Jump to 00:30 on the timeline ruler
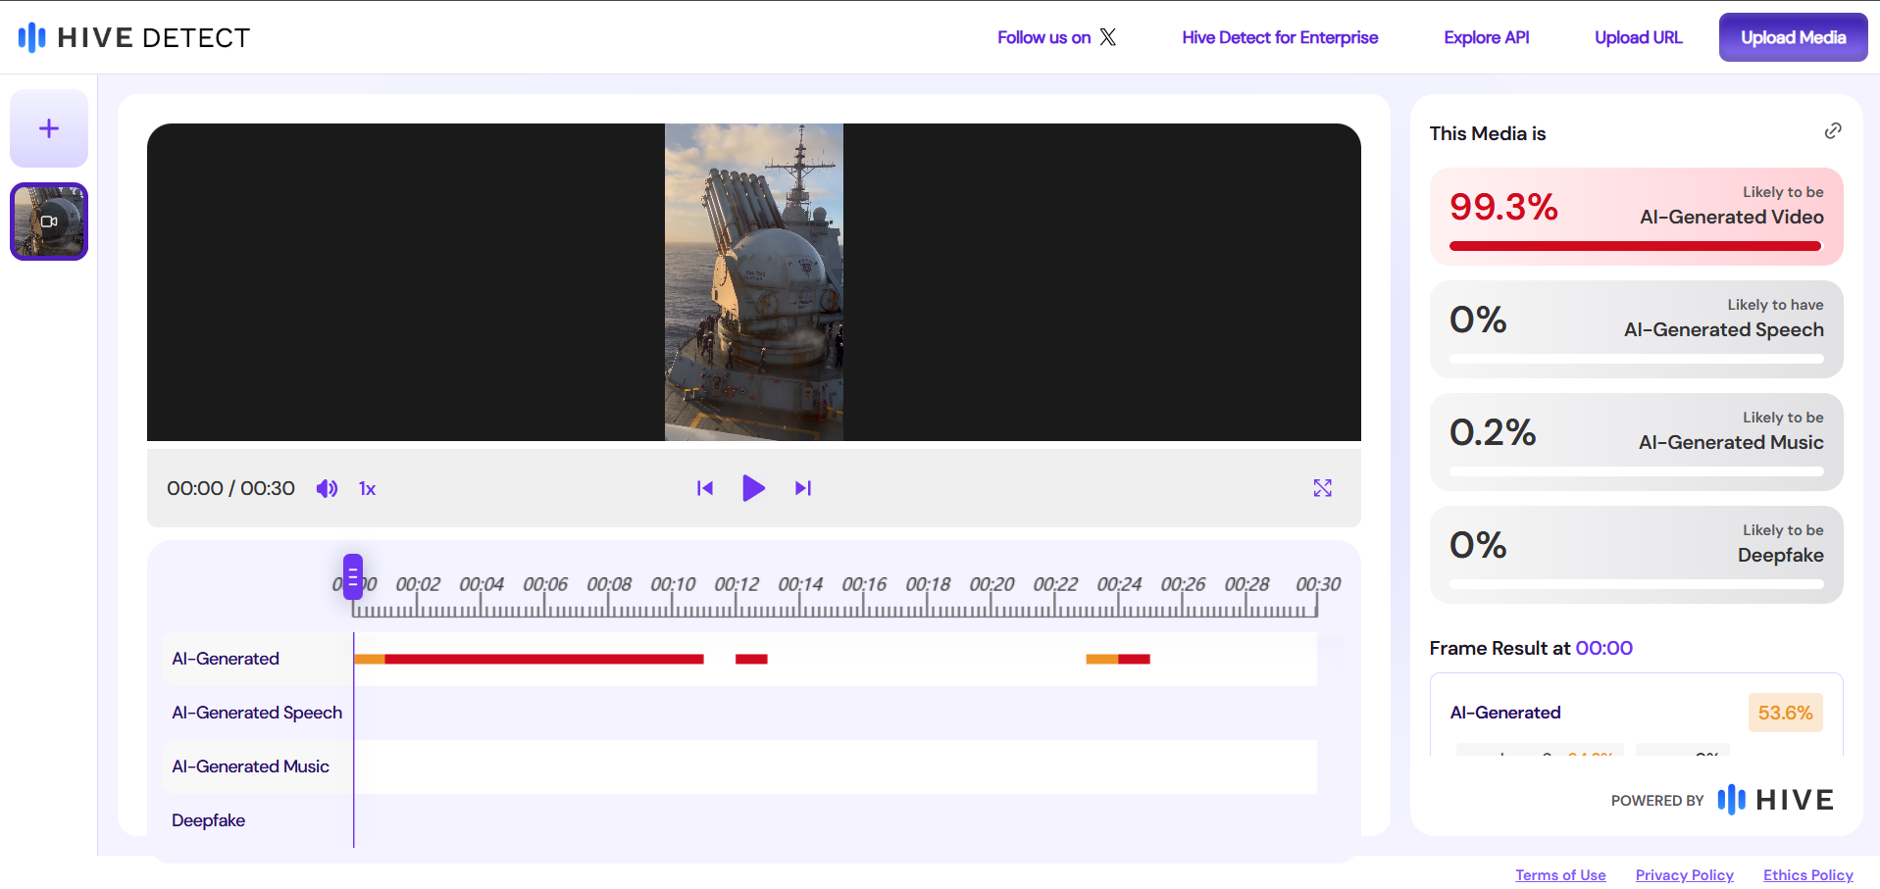This screenshot has height=889, width=1880. pyautogui.click(x=1318, y=584)
